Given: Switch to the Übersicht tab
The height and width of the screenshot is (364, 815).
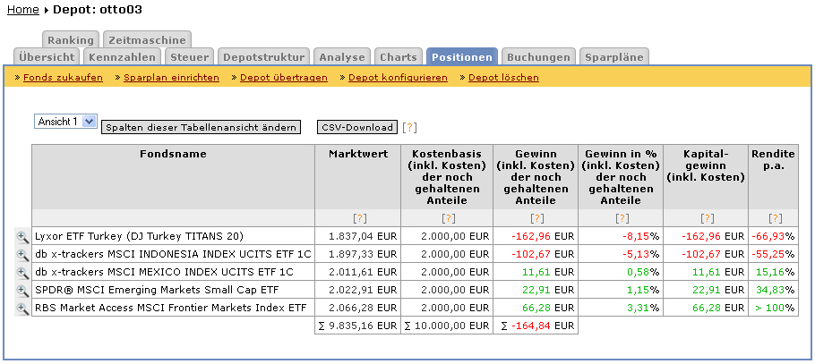Looking at the screenshot, I should click(47, 57).
